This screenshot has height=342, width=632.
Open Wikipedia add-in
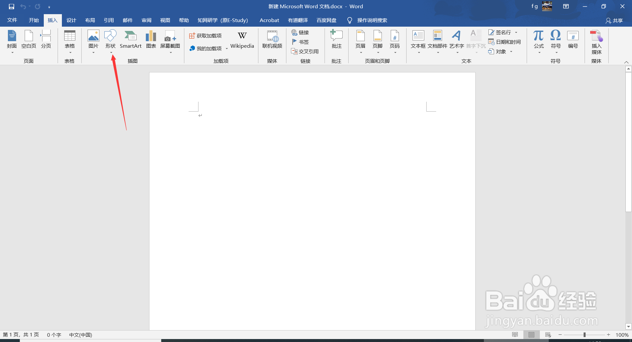click(242, 40)
